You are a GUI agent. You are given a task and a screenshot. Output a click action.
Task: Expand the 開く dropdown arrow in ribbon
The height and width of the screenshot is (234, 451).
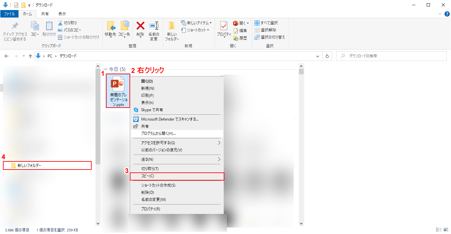(x=248, y=23)
